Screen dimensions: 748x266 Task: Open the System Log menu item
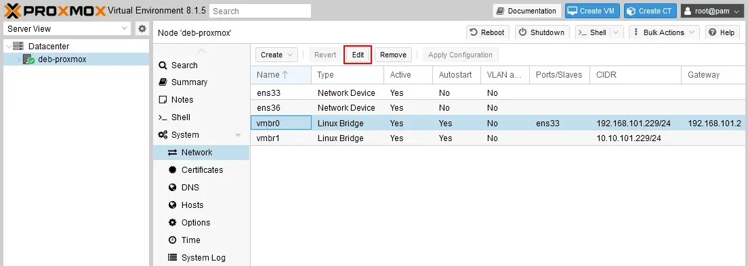pyautogui.click(x=201, y=258)
